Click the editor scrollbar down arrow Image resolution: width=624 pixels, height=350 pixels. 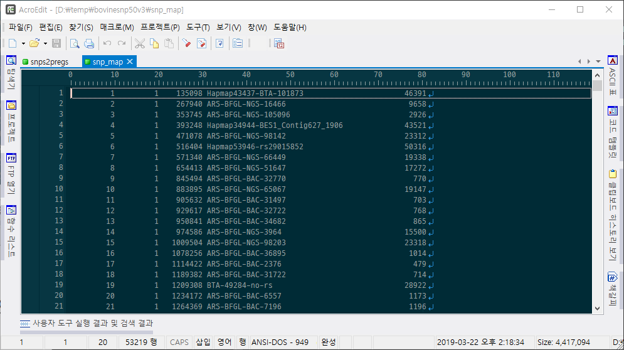point(597,308)
